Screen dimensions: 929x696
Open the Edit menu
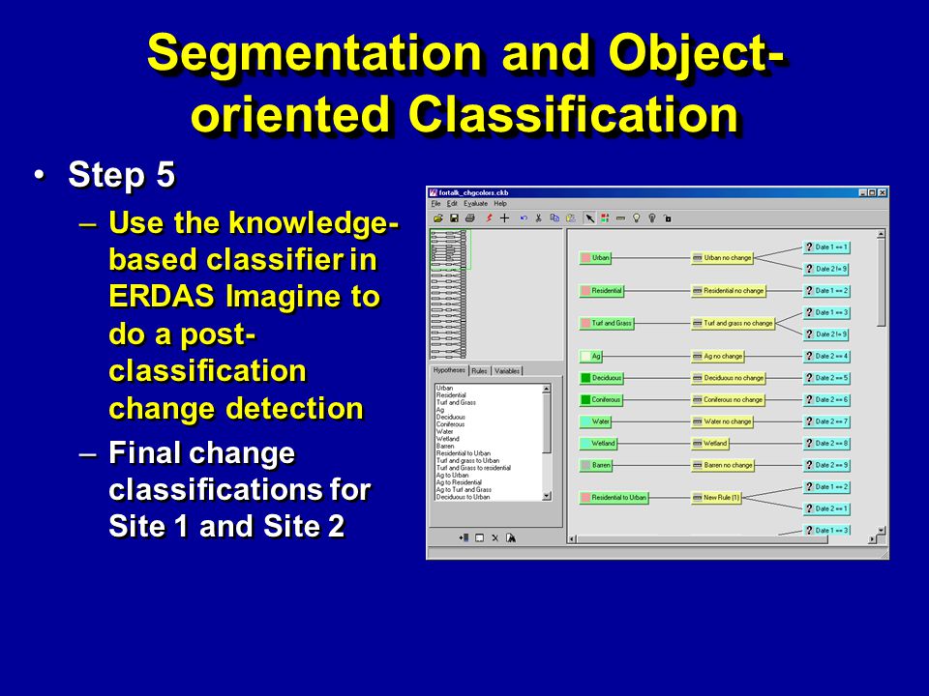452,204
